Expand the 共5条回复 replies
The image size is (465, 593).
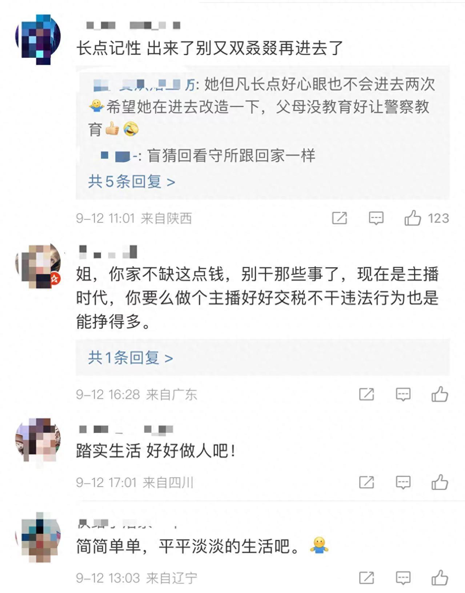132,181
